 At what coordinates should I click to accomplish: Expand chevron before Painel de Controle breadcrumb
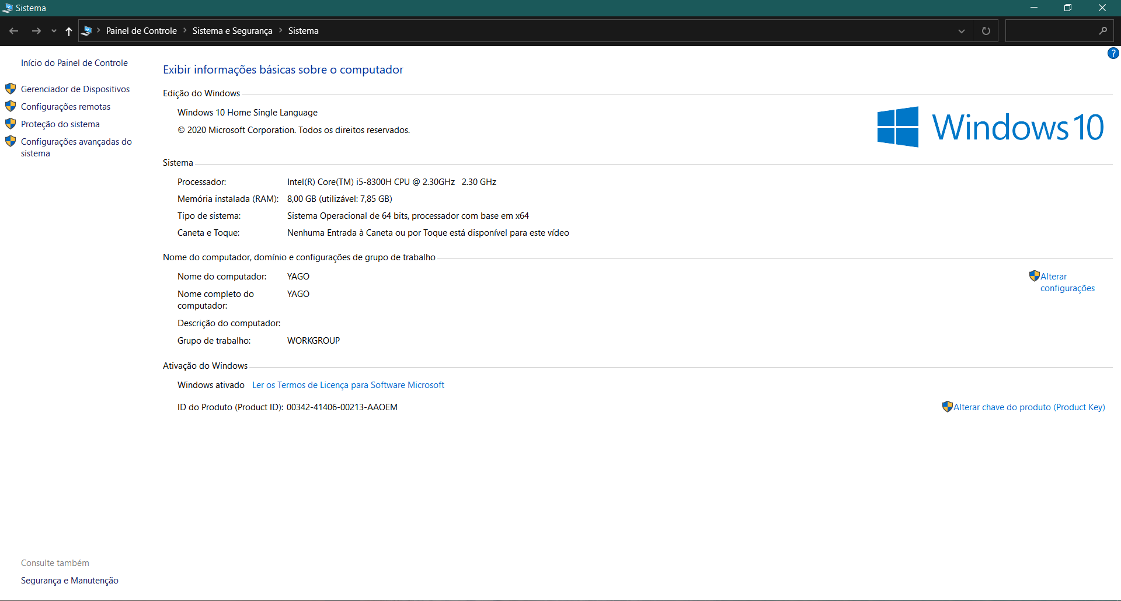tap(99, 30)
